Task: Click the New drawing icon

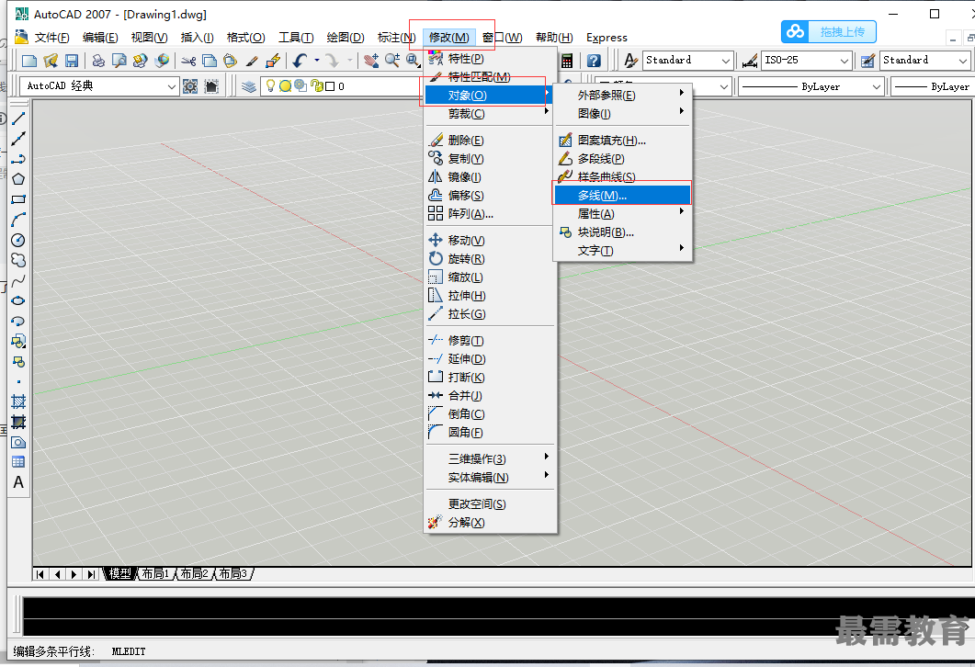Action: click(29, 61)
